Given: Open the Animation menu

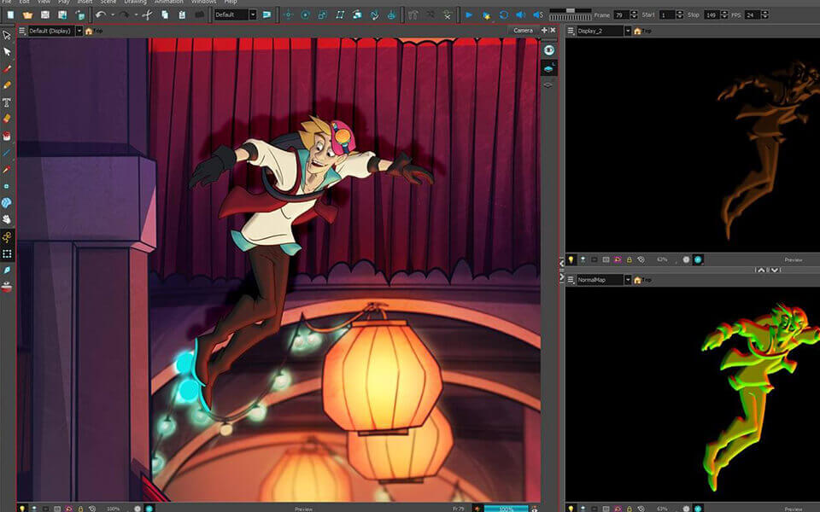Looking at the screenshot, I should pos(168,2).
